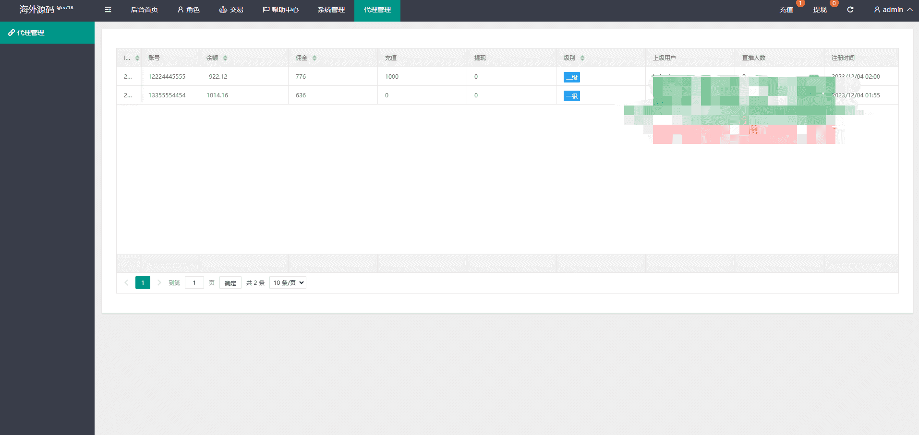Open the 交易 transactions menu

click(x=231, y=10)
